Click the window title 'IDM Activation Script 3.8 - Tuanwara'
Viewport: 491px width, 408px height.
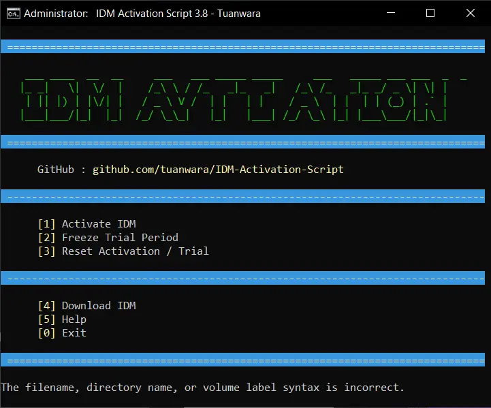pyautogui.click(x=178, y=14)
